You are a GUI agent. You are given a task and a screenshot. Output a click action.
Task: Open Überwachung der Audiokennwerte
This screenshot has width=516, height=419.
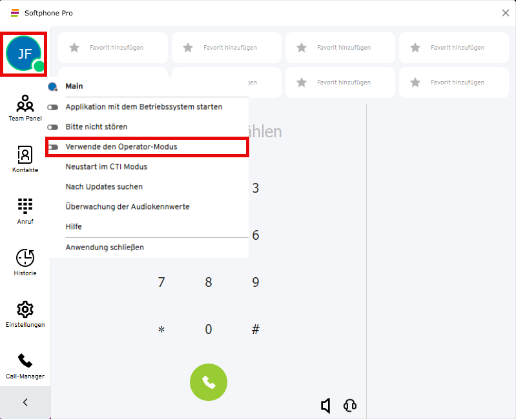(127, 207)
